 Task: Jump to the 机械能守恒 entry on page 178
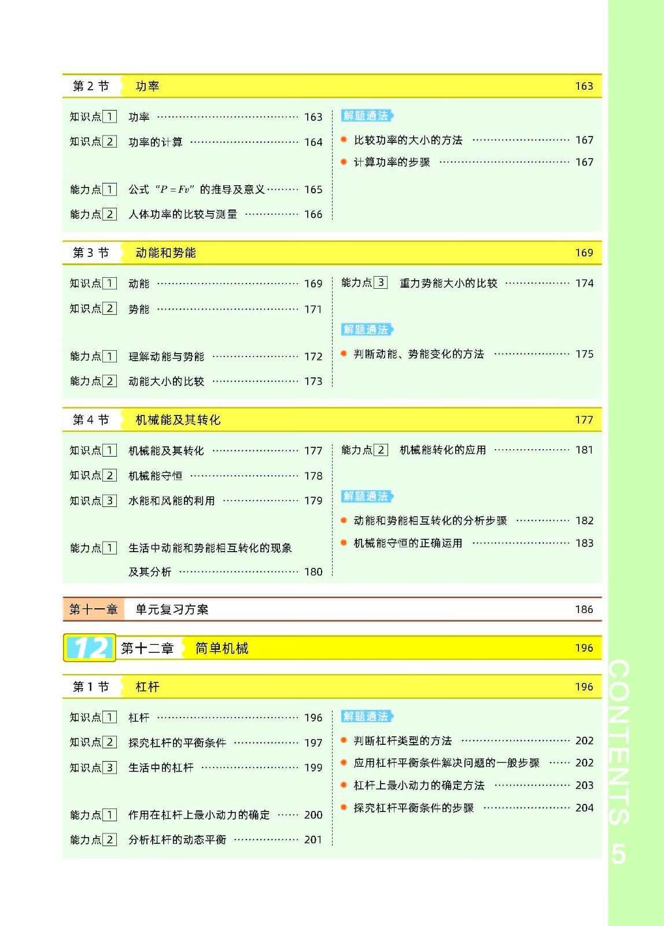(x=155, y=476)
